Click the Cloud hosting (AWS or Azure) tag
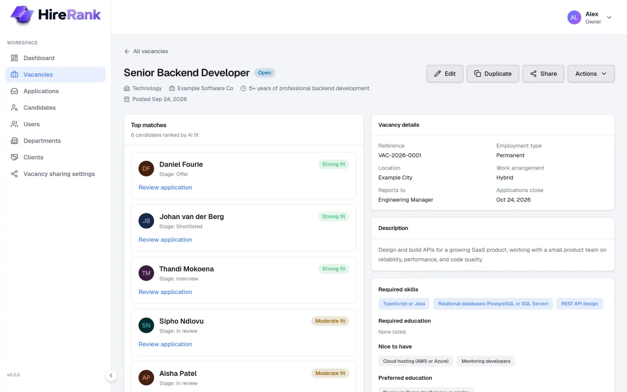The height and width of the screenshot is (392, 627). pos(416,361)
